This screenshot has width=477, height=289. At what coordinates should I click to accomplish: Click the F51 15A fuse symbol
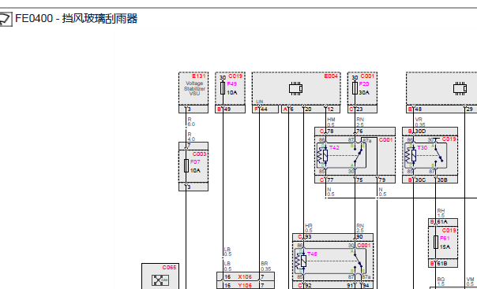point(436,242)
